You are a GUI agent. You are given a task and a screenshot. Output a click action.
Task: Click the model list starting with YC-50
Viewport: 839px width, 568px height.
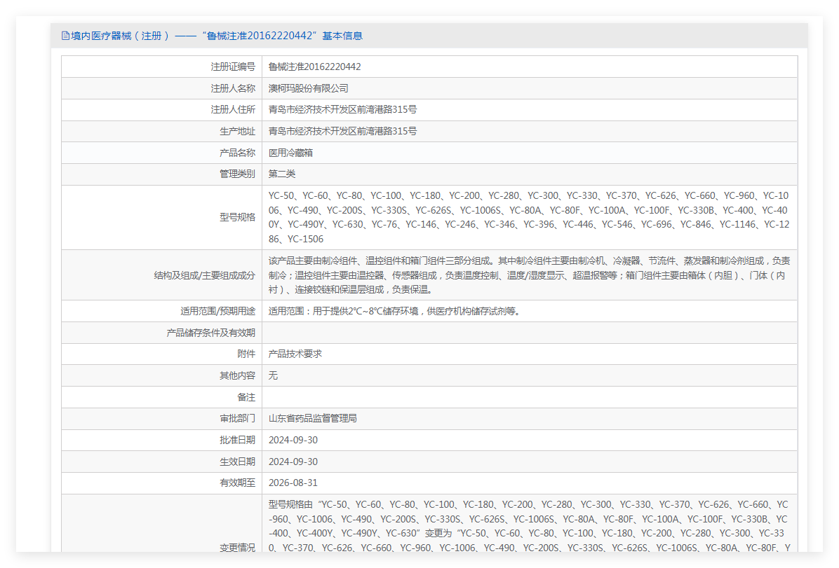tap(529, 218)
